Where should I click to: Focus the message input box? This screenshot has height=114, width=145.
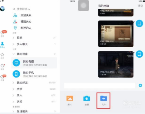(x=100, y=86)
